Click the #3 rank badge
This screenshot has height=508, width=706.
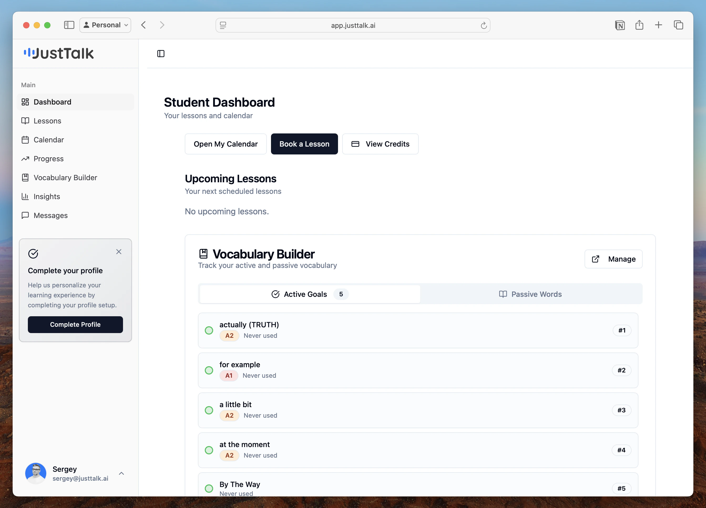621,410
